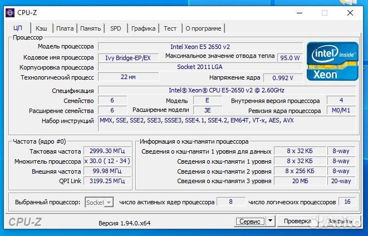368x236 pixels.
Task: Click the Расширение модели value 3E
Action: click(x=207, y=110)
